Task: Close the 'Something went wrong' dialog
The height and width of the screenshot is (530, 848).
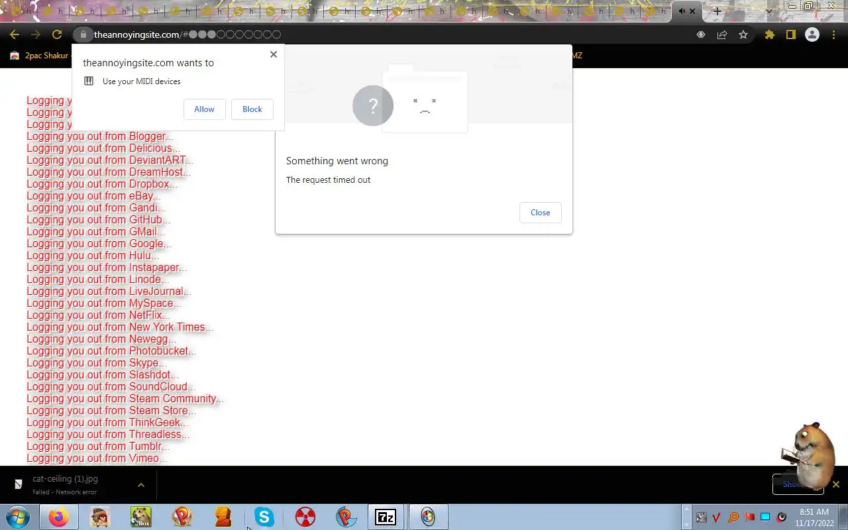Action: 540,213
